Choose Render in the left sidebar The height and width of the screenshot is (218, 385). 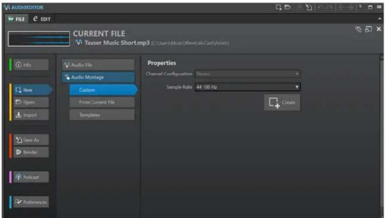31,152
